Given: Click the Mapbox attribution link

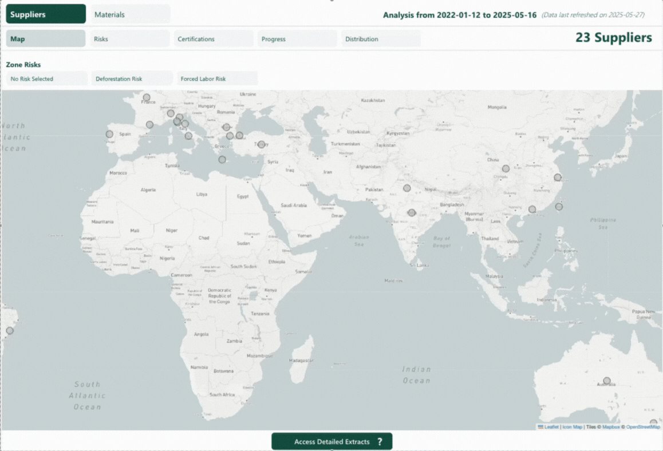Looking at the screenshot, I should click(x=610, y=427).
